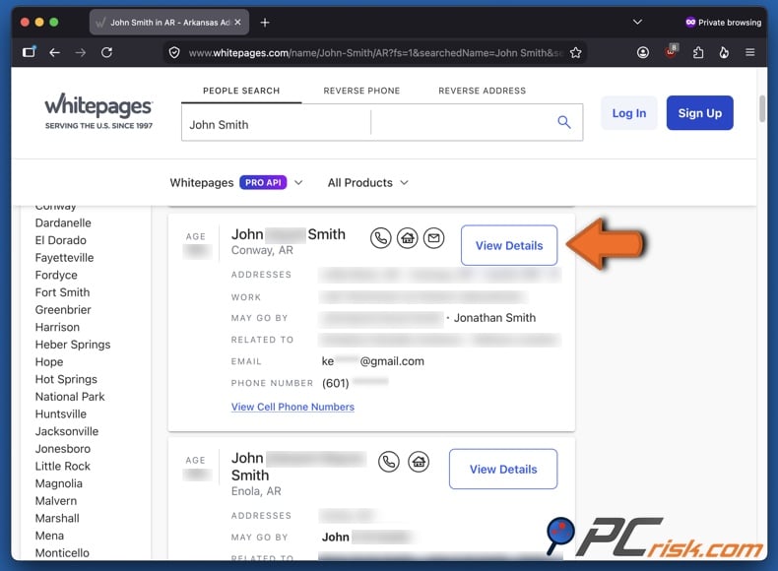
Task: Select Little Rock in the city list
Action: click(x=62, y=466)
